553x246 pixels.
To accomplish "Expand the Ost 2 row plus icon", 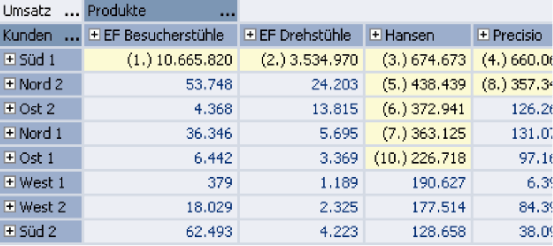I will click(x=10, y=109).
